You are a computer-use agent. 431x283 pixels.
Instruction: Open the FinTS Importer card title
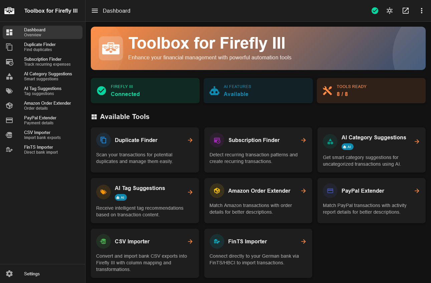tap(248, 241)
